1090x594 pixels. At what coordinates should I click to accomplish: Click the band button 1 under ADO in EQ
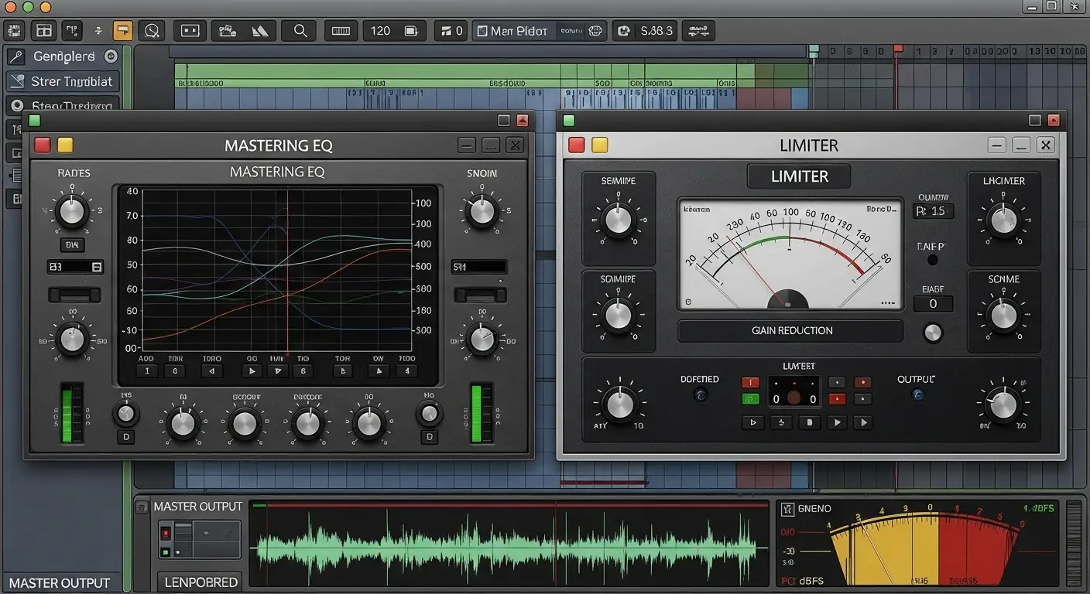147,371
